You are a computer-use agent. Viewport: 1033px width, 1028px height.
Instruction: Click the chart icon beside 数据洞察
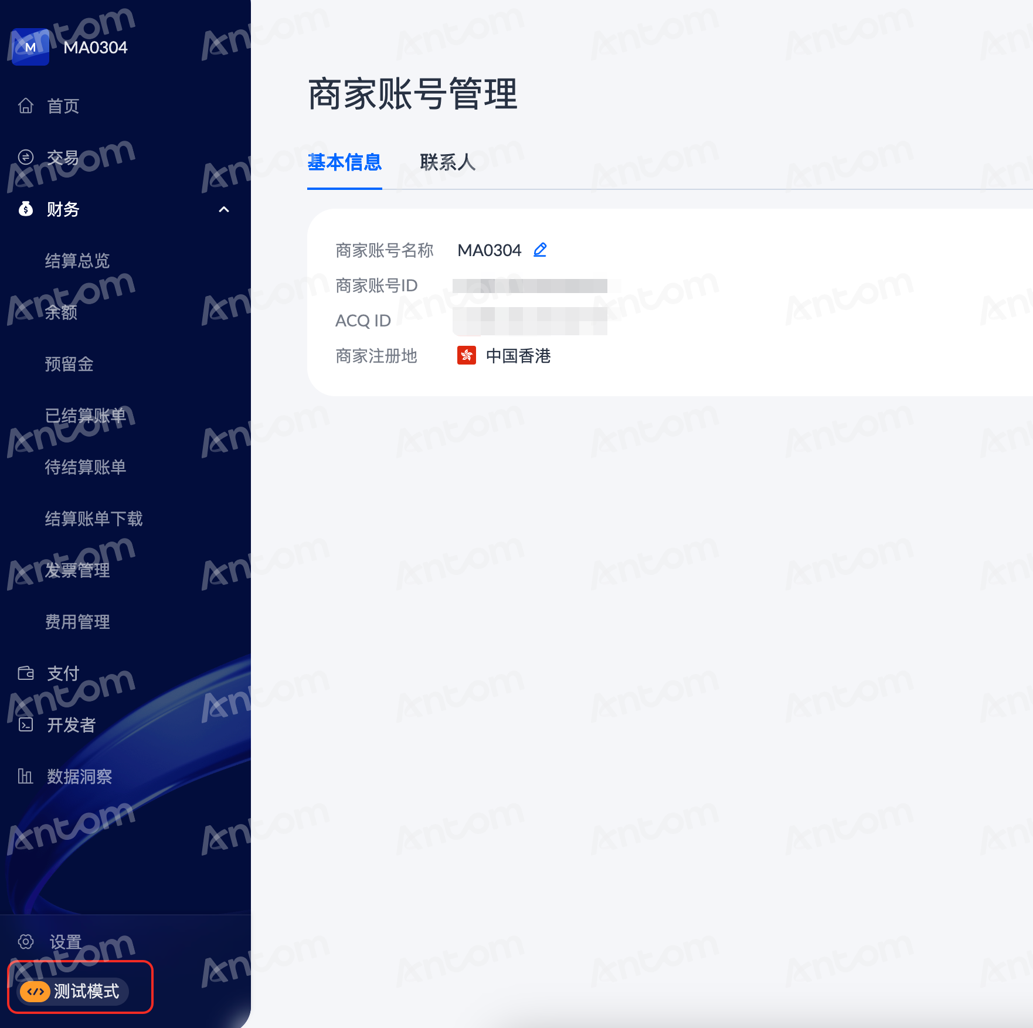click(26, 776)
